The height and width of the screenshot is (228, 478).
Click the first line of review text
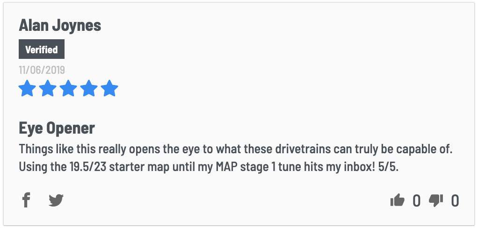(236, 150)
